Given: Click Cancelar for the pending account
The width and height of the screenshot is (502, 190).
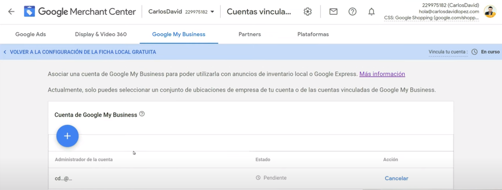Looking at the screenshot, I should (x=396, y=178).
